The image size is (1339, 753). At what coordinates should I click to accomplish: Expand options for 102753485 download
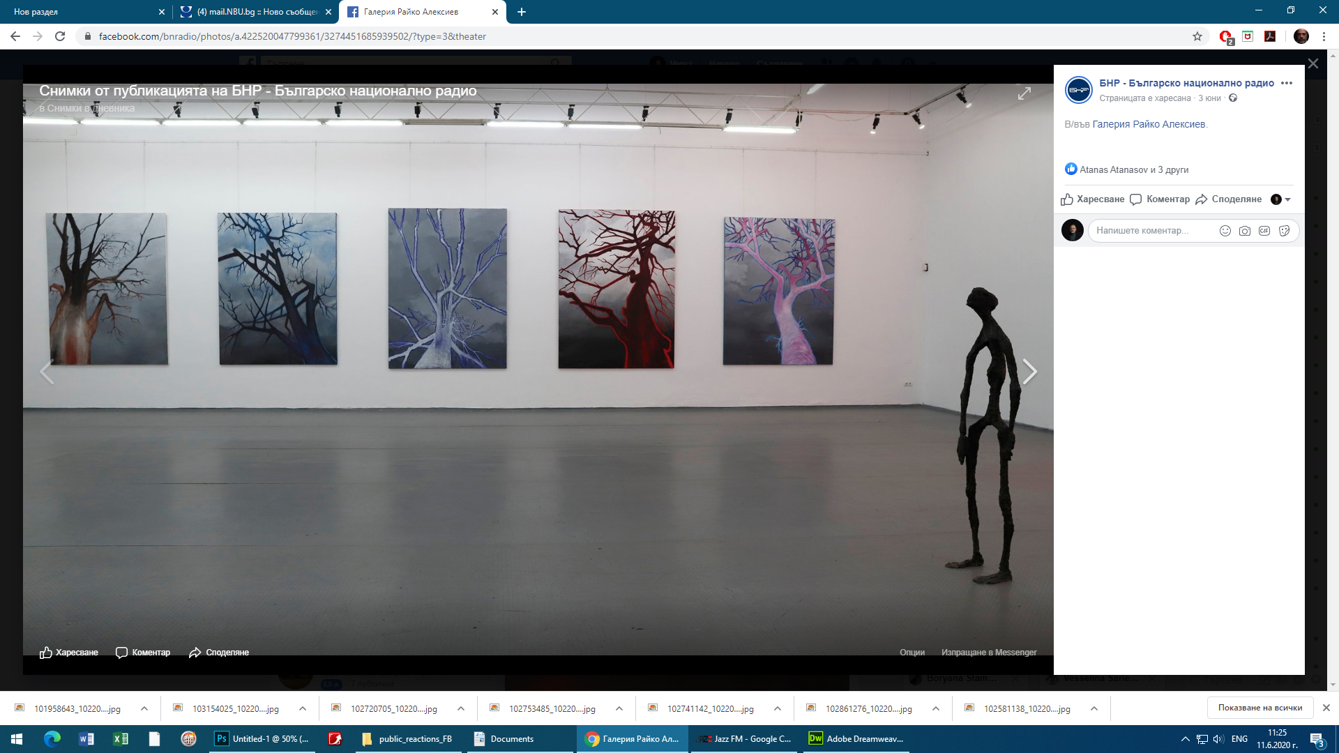point(619,708)
